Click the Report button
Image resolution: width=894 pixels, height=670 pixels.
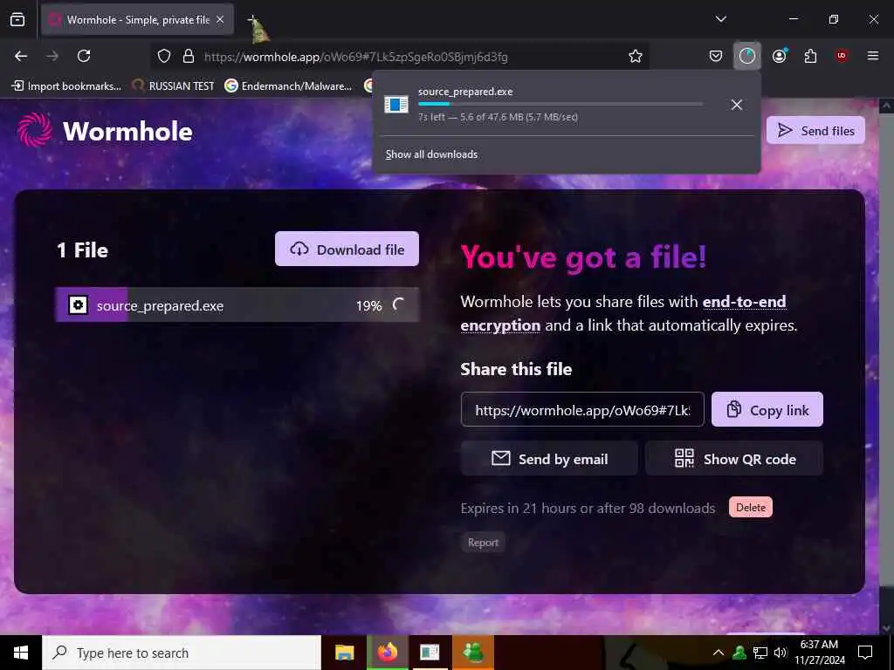pos(483,543)
